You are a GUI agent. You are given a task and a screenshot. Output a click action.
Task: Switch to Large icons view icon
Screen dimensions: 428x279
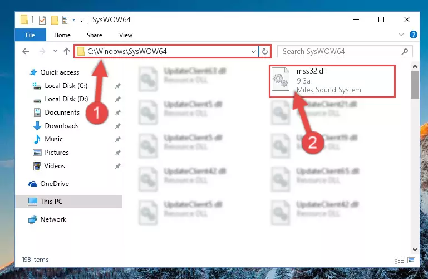click(x=411, y=260)
